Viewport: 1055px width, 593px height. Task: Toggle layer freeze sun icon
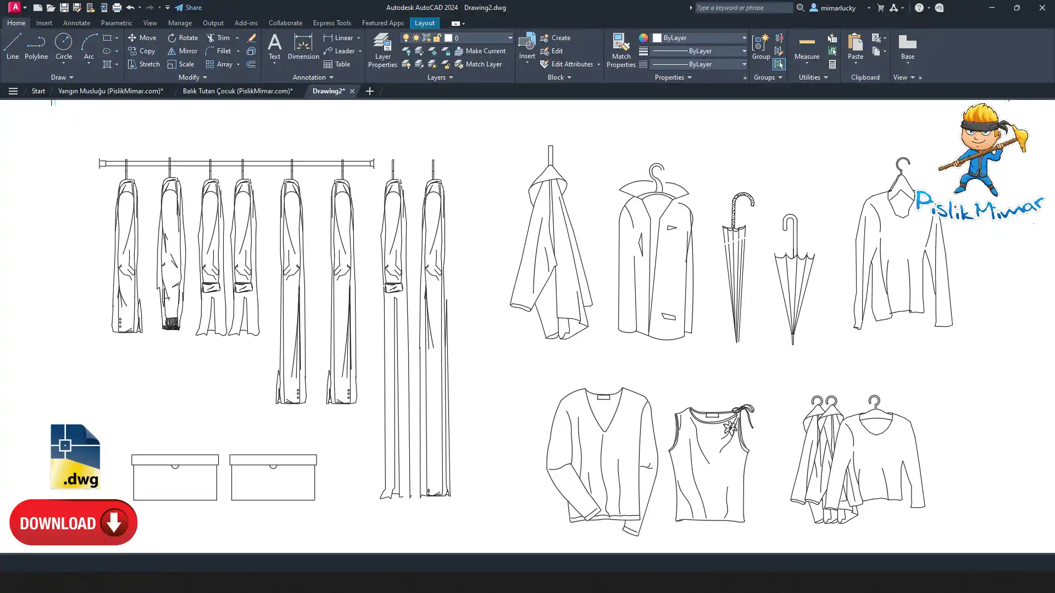(416, 38)
